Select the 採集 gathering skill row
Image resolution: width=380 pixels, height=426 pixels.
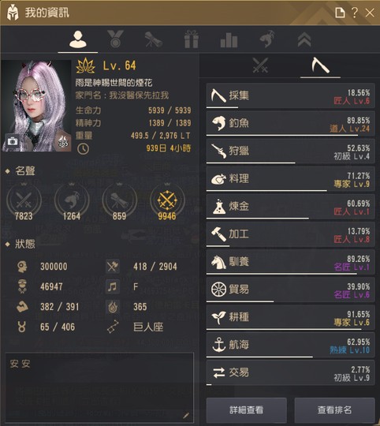pyautogui.click(x=291, y=96)
